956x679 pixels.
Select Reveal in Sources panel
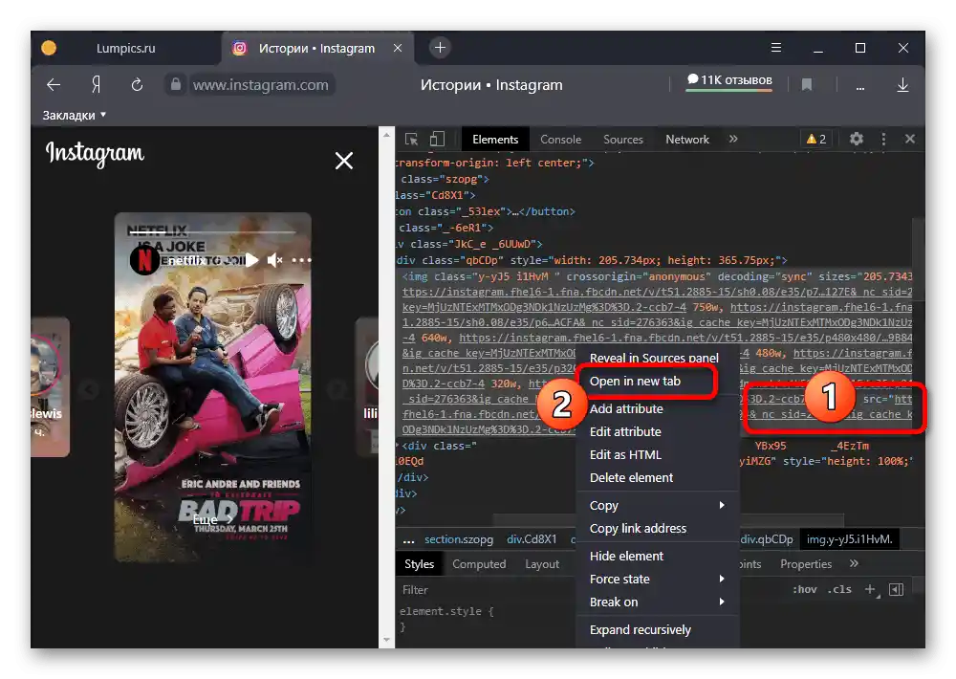(654, 358)
